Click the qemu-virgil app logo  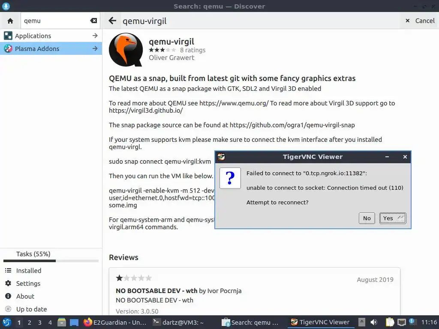pyautogui.click(x=126, y=50)
